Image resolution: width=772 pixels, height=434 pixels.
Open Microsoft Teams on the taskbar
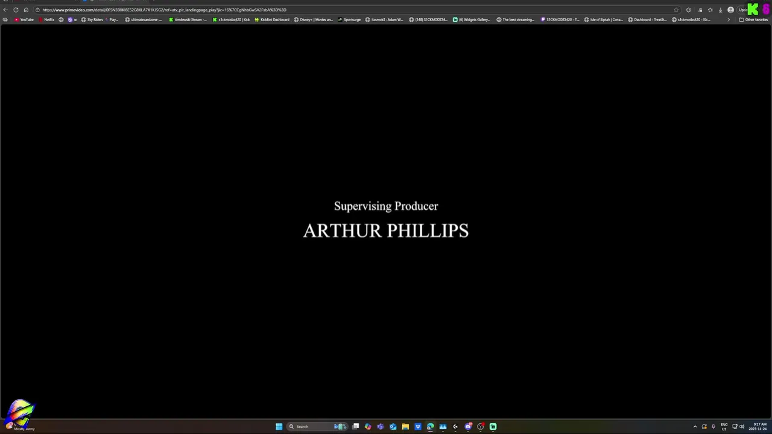[x=380, y=427]
